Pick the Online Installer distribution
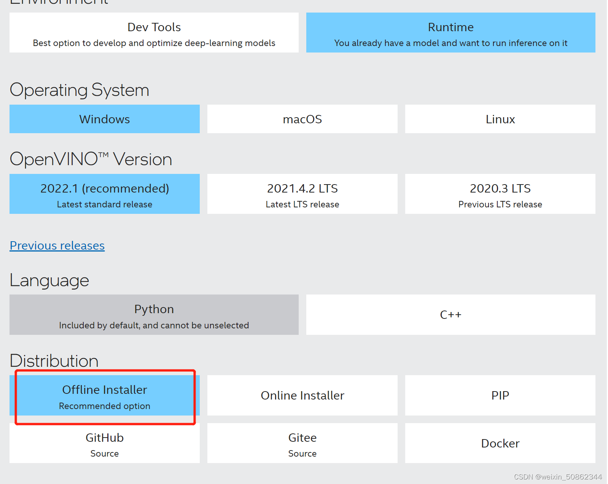The width and height of the screenshot is (608, 484). click(x=302, y=395)
